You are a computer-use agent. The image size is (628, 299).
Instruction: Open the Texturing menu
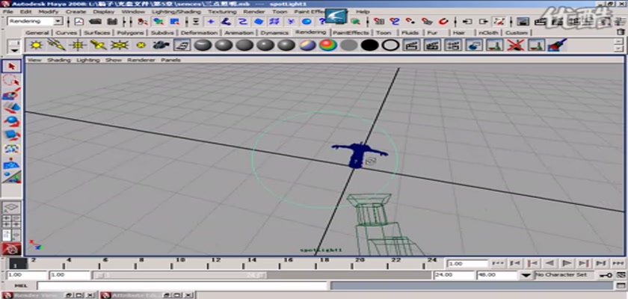222,12
